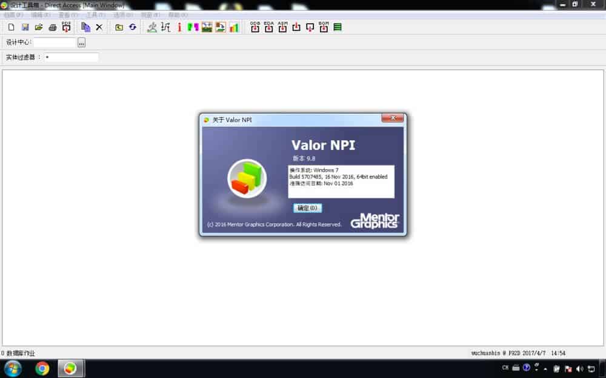Close the 关于 Valor NPI dialog
The height and width of the screenshot is (378, 606).
point(393,119)
